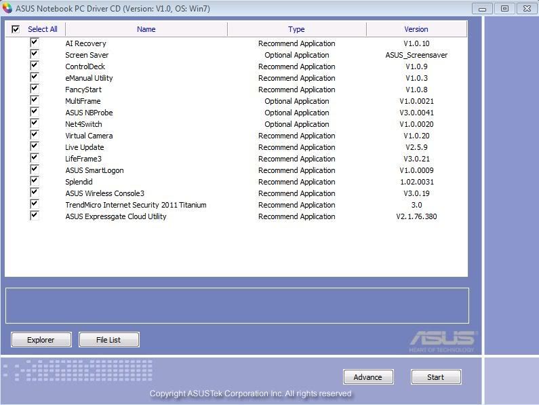Image resolution: width=539 pixels, height=405 pixels.
Task: Uncheck the ASUS SmartLogon checkbox
Action: click(x=35, y=170)
